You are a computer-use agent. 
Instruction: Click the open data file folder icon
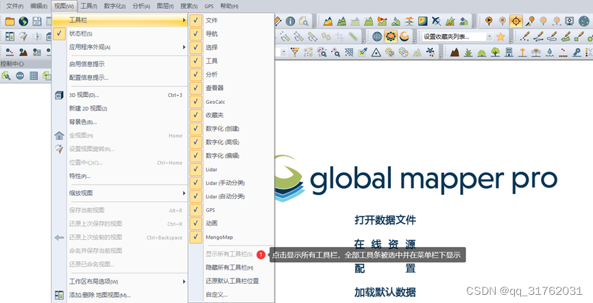10,21
